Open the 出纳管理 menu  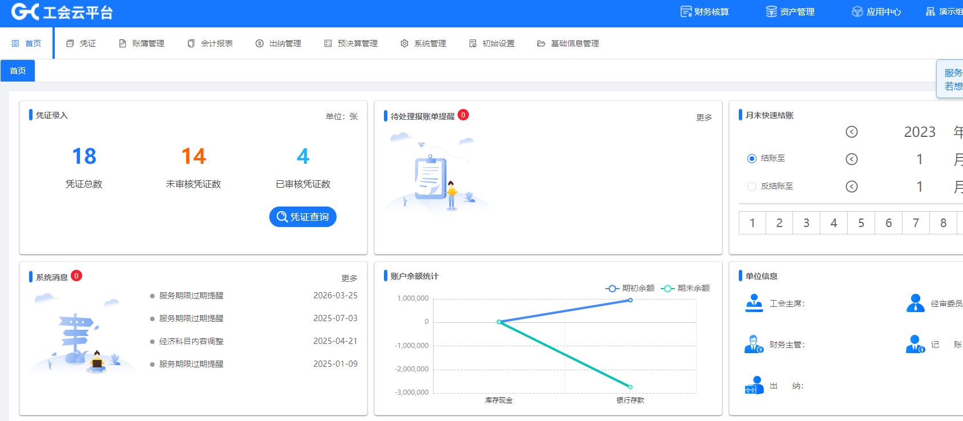(278, 43)
